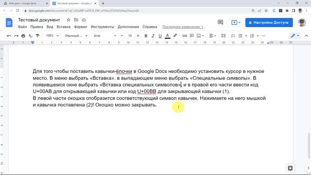Open bulleted list style arrow

click(x=246, y=35)
